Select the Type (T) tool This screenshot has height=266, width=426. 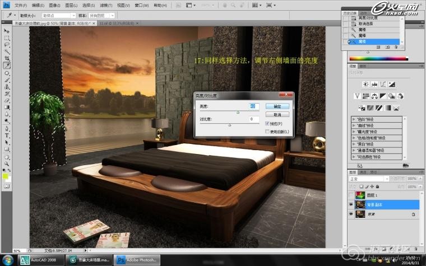[x=7, y=136]
